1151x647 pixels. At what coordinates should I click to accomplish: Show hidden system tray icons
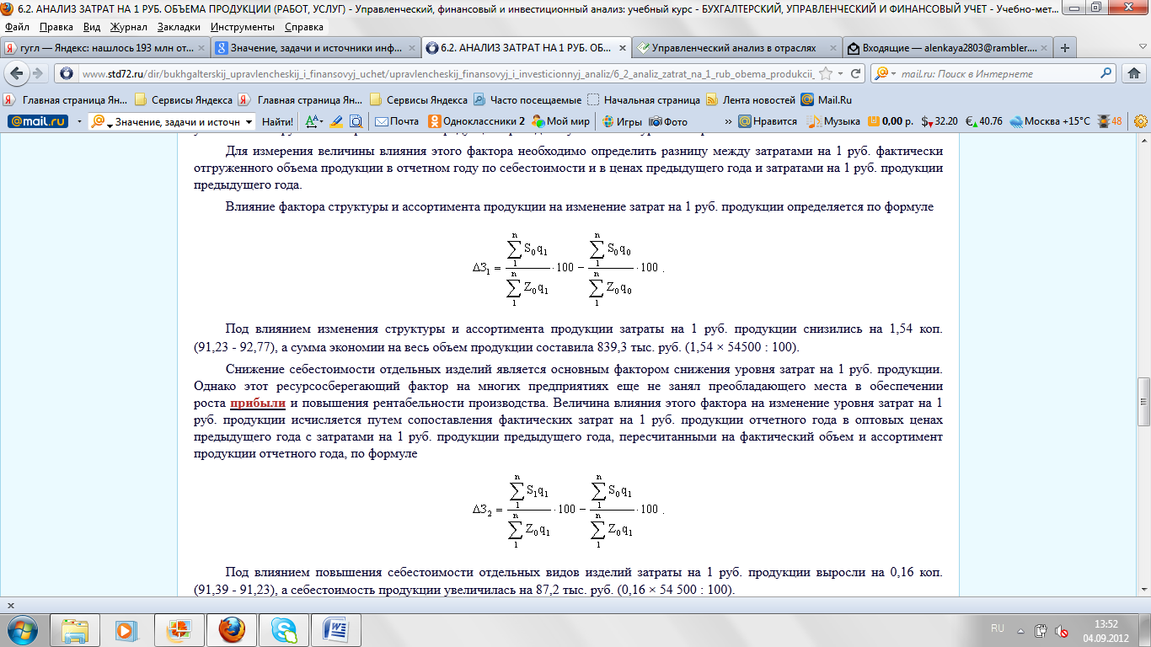click(1019, 629)
